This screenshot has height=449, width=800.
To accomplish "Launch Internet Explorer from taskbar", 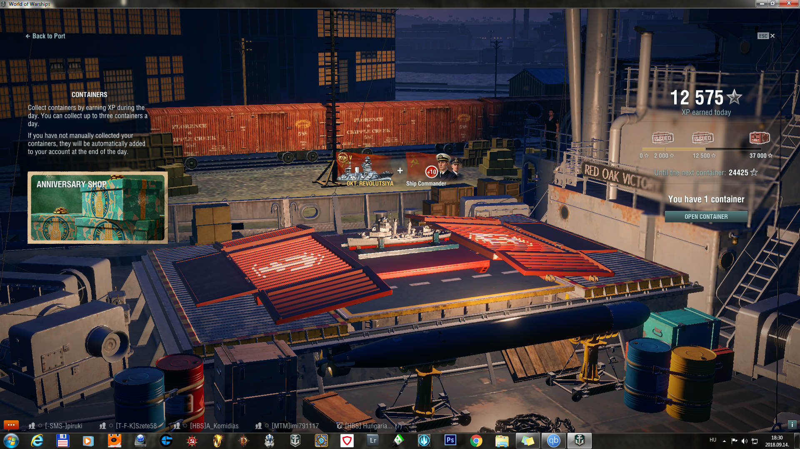I will (37, 441).
